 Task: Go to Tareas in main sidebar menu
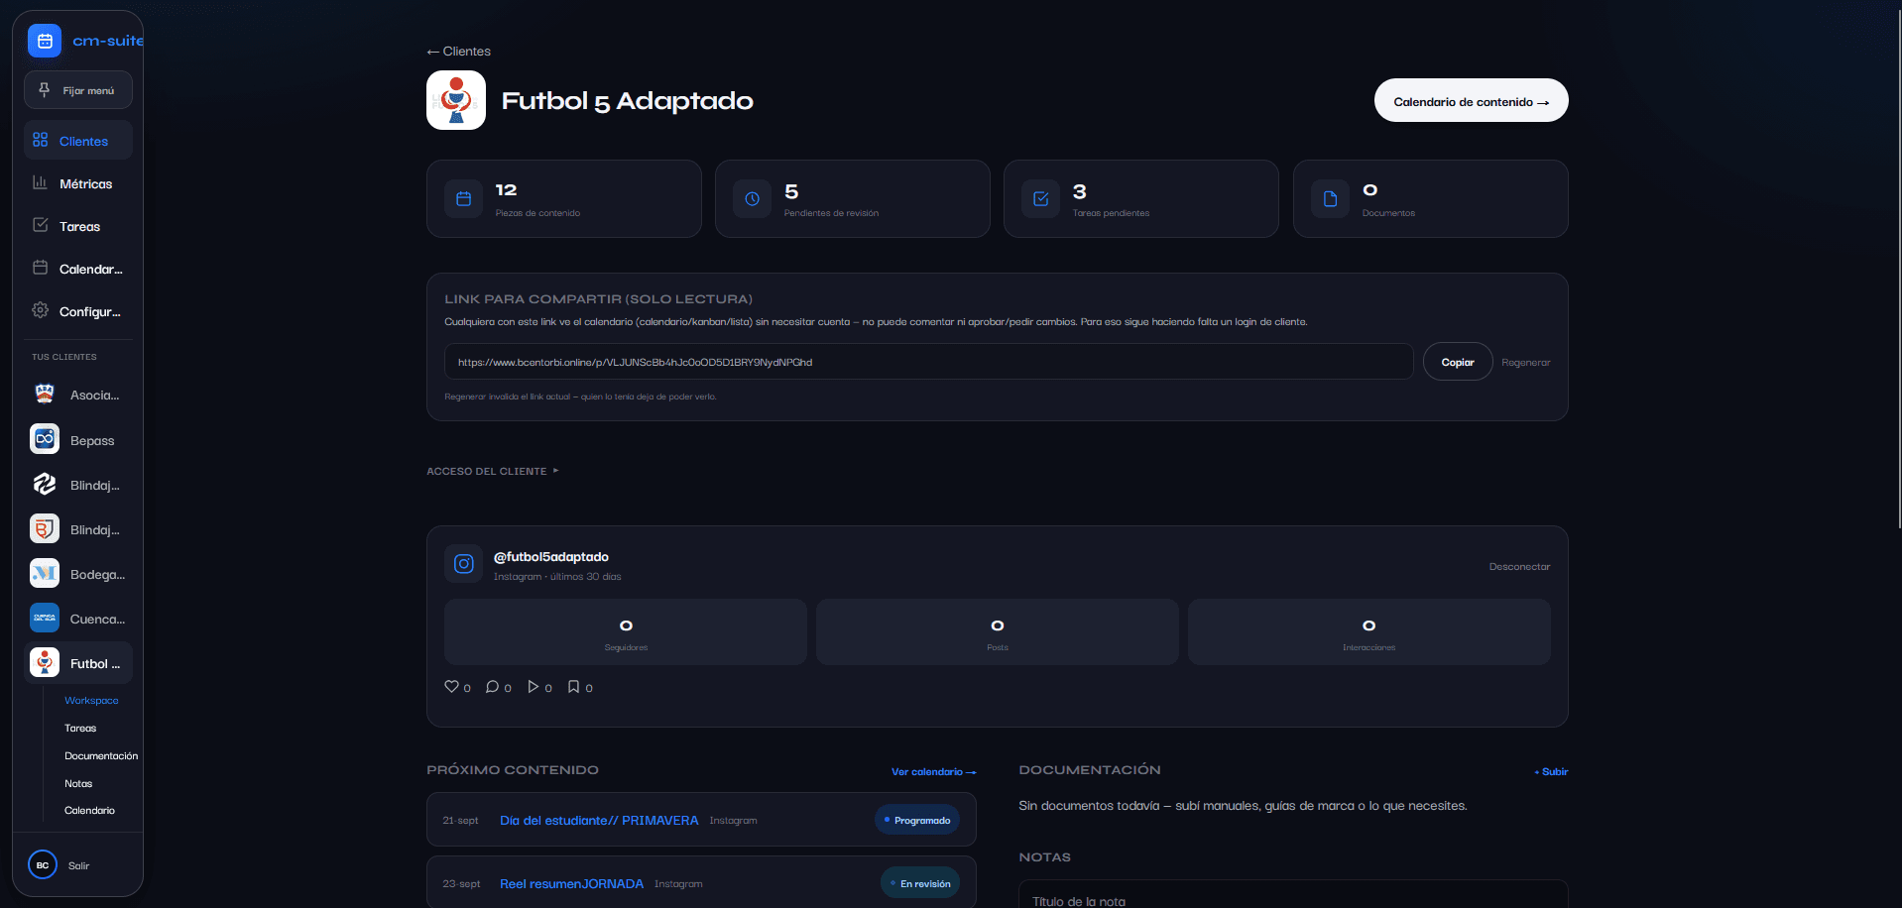click(x=78, y=226)
